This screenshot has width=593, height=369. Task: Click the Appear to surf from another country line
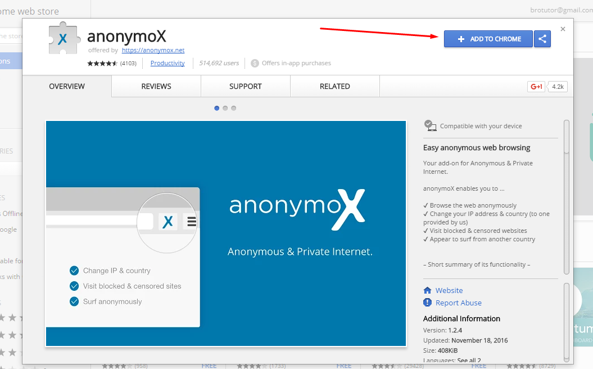click(x=479, y=239)
